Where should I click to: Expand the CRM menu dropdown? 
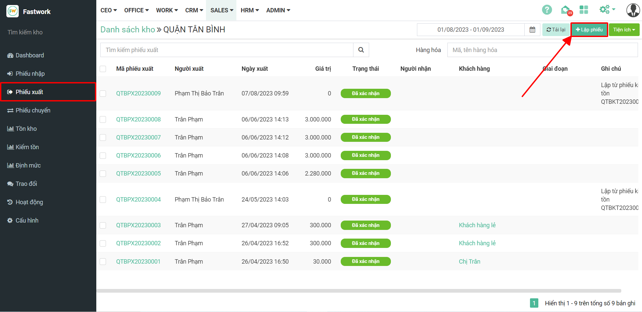point(194,10)
